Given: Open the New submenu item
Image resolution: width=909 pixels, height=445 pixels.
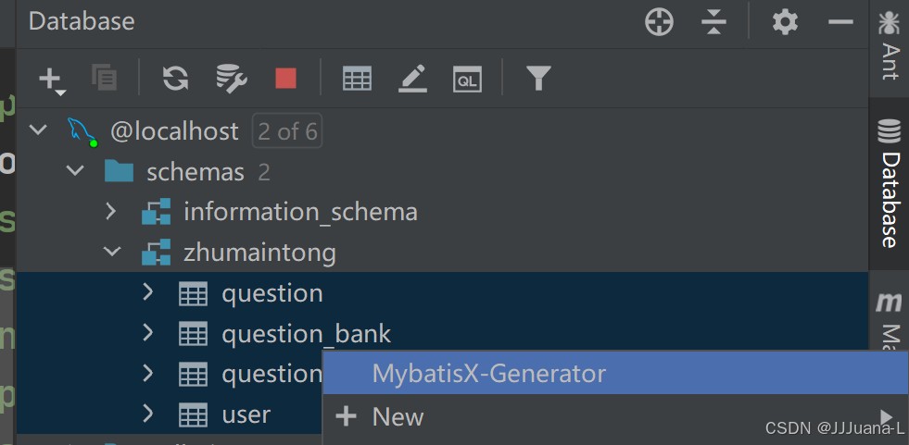Looking at the screenshot, I should click(x=398, y=416).
